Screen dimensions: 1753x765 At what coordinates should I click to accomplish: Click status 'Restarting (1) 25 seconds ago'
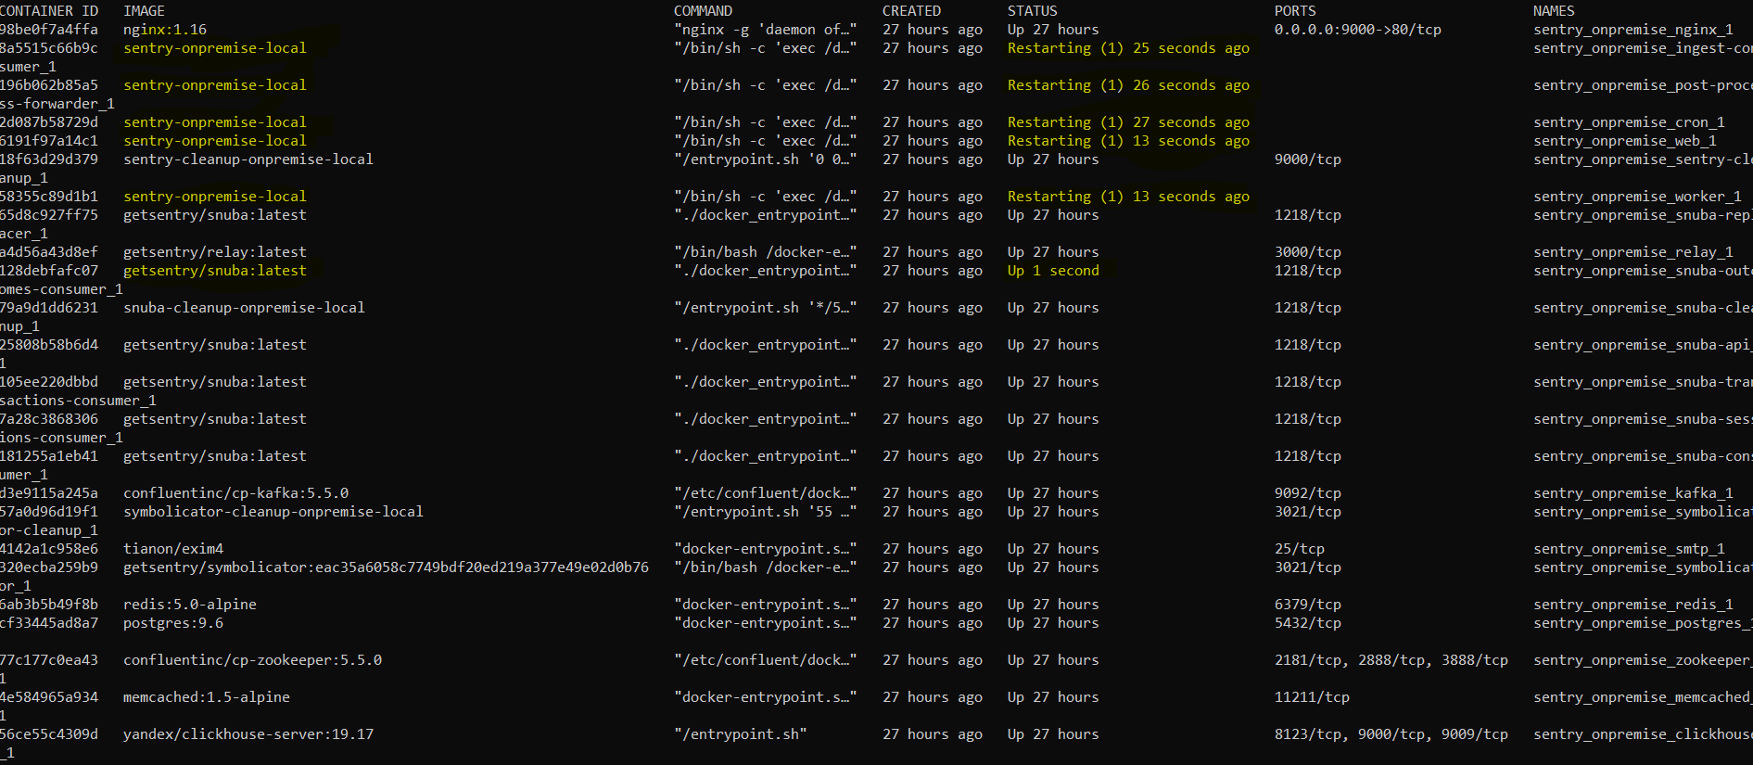(x=1128, y=48)
